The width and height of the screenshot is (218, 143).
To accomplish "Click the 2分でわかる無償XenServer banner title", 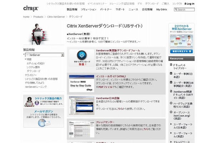I will [x=182, y=28].
